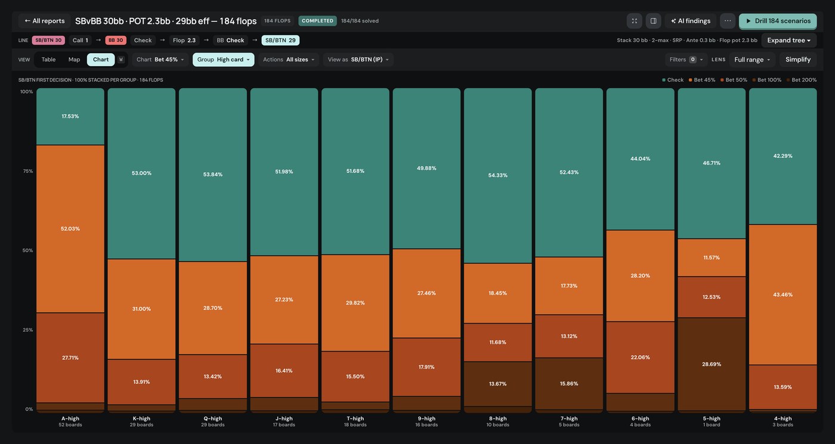Open the Actions All sizes dropdown

click(x=289, y=60)
